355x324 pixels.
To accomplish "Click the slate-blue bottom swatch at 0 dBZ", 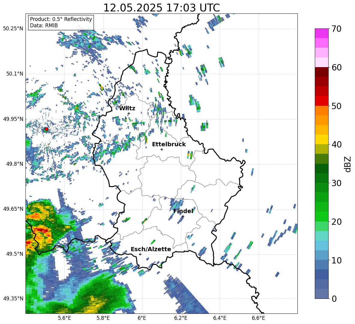I will pos(321,294).
